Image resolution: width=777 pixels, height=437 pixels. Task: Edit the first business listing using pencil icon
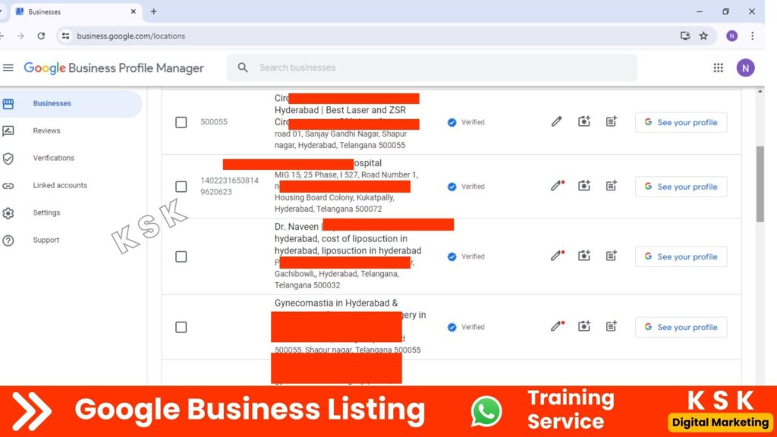point(556,121)
